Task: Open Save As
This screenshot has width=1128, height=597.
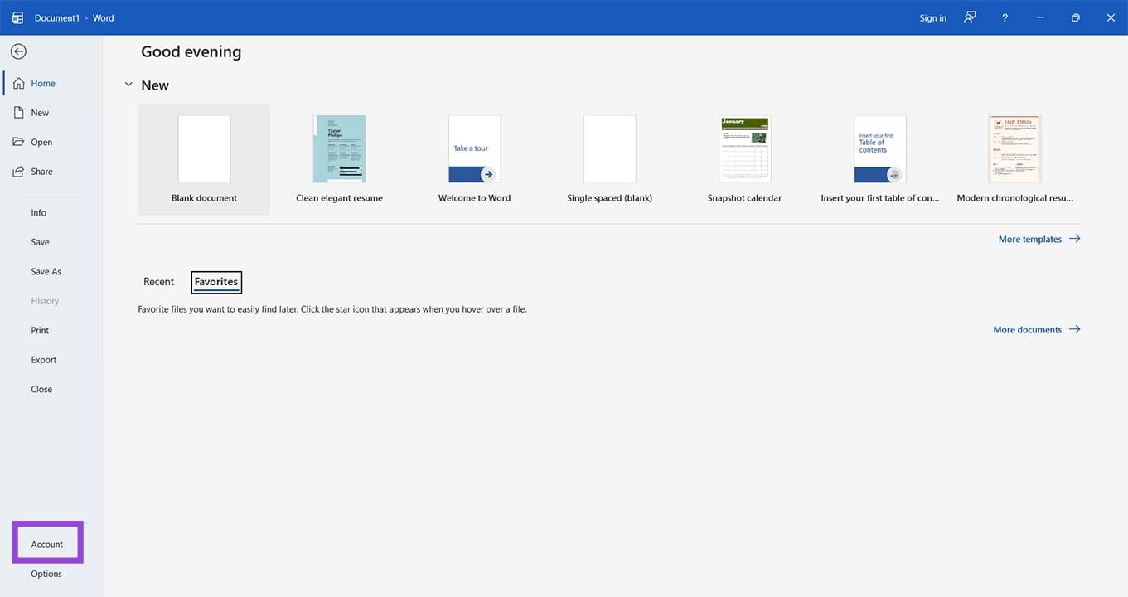Action: (46, 270)
